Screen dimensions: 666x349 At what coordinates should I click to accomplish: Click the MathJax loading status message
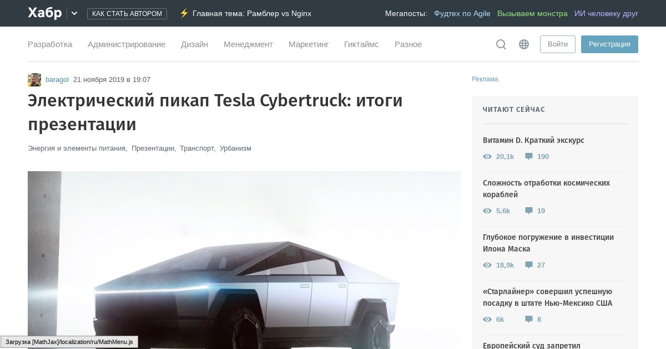point(69,342)
